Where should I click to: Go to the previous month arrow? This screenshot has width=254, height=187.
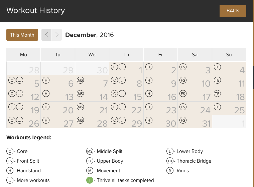click(46, 35)
